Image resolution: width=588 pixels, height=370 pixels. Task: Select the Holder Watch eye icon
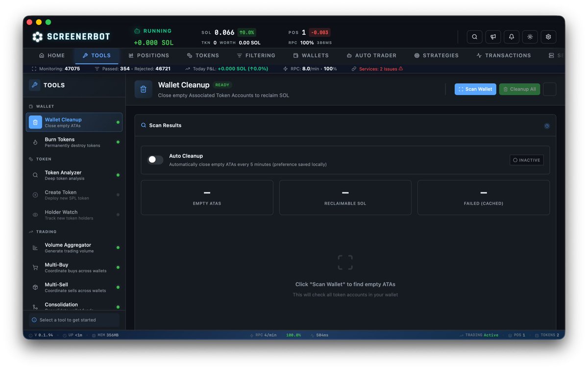pyautogui.click(x=35, y=215)
